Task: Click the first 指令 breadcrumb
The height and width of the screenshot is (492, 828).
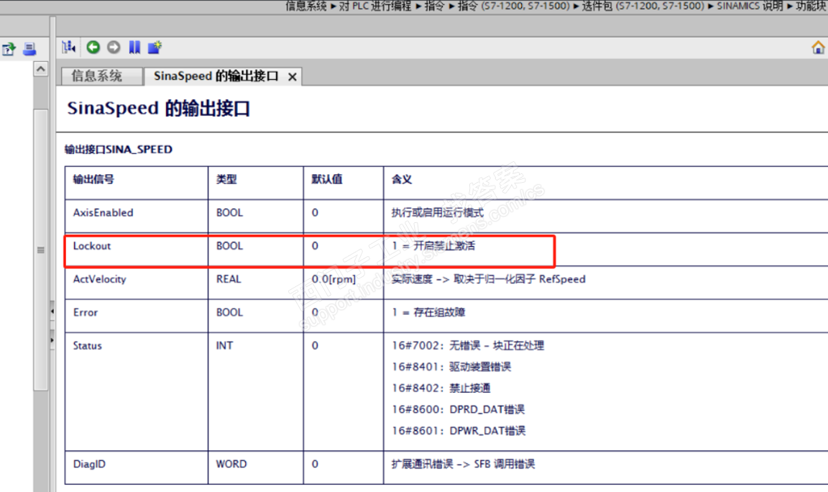Action: pos(435,6)
